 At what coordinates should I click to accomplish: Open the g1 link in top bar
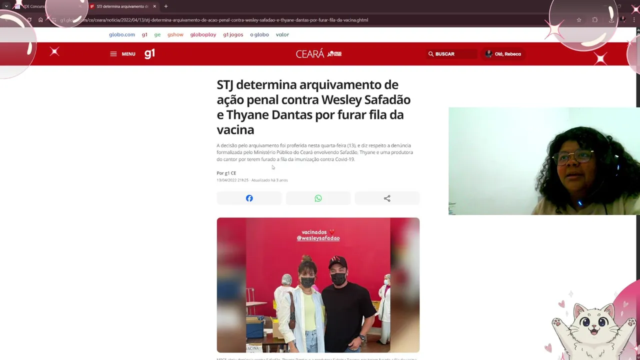144,34
